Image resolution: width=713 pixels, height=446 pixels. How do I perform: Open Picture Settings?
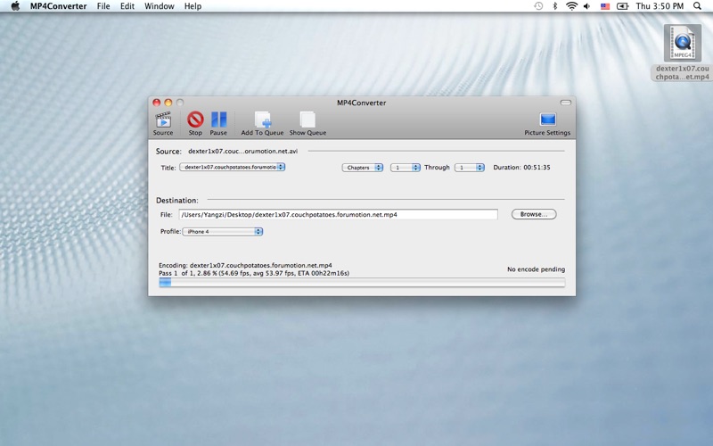[547, 124]
